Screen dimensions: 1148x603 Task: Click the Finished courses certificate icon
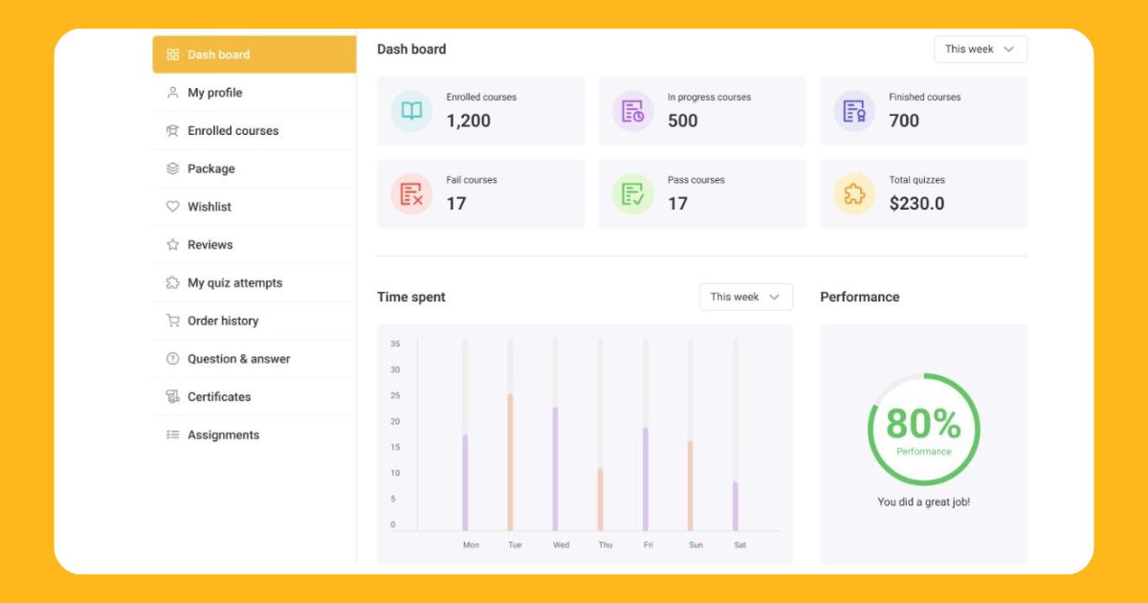tap(854, 111)
